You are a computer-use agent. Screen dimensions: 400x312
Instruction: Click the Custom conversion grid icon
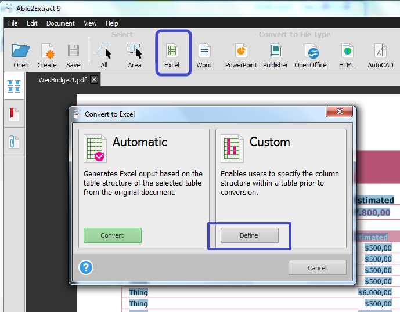pyautogui.click(x=232, y=148)
